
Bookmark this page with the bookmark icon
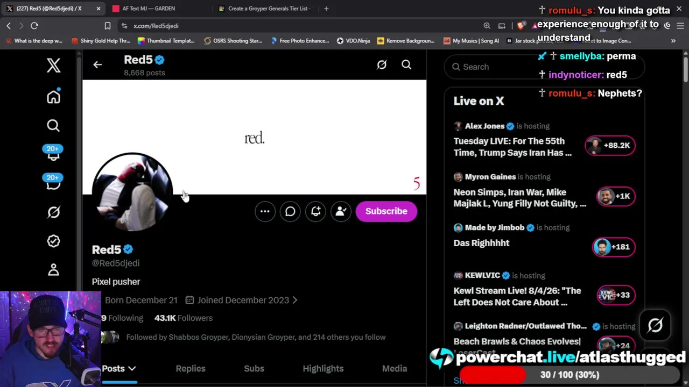[x=108, y=26]
